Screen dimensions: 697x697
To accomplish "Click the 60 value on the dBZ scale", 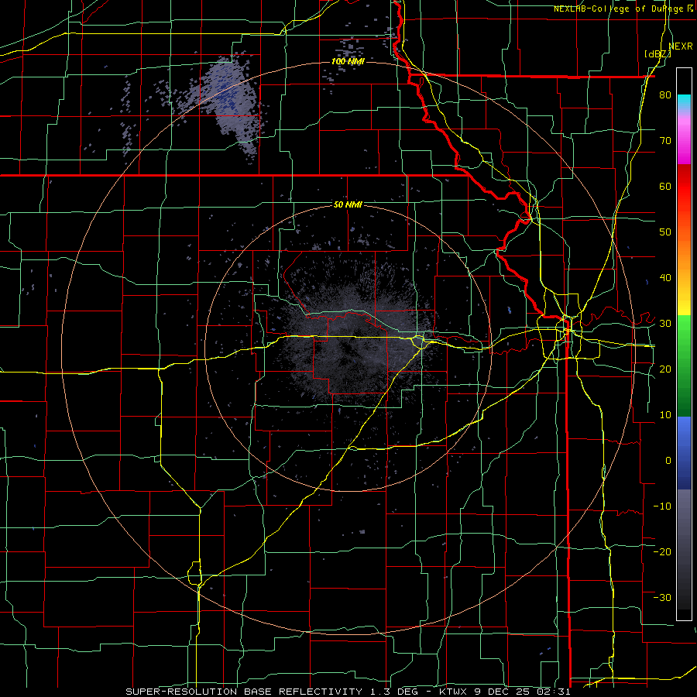I will pos(665,186).
